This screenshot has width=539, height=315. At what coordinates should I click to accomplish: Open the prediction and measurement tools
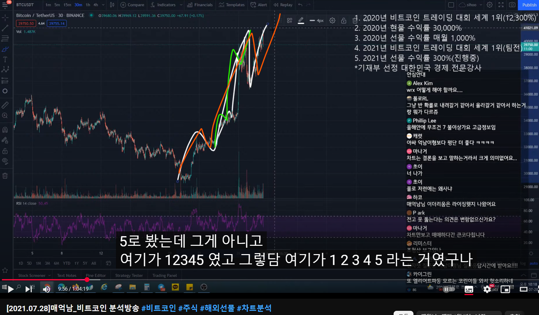point(5,80)
